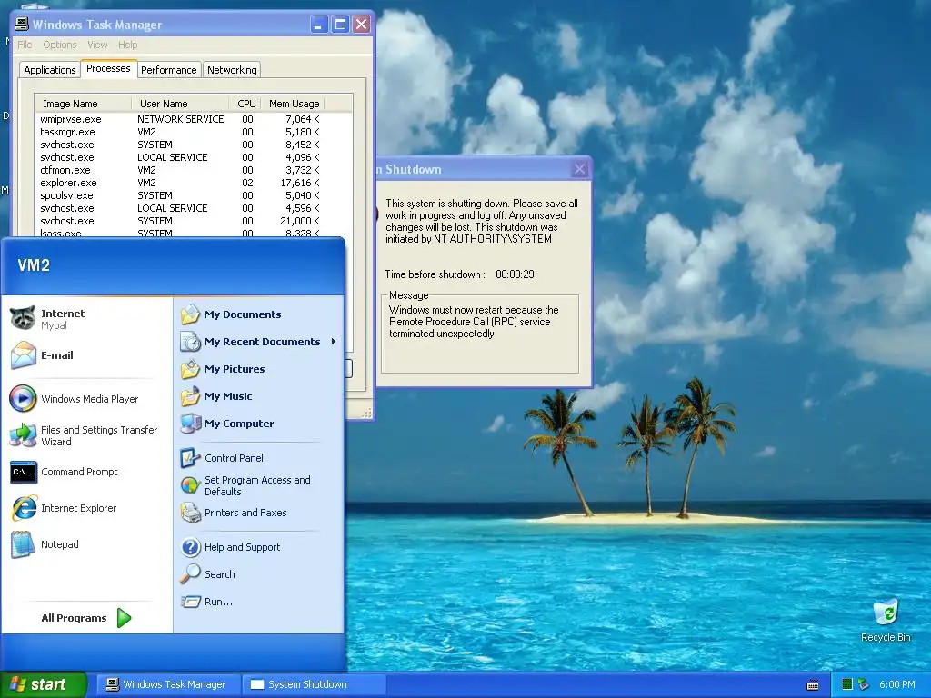The height and width of the screenshot is (698, 931).
Task: Click the Run... icon
Action: coord(191,602)
